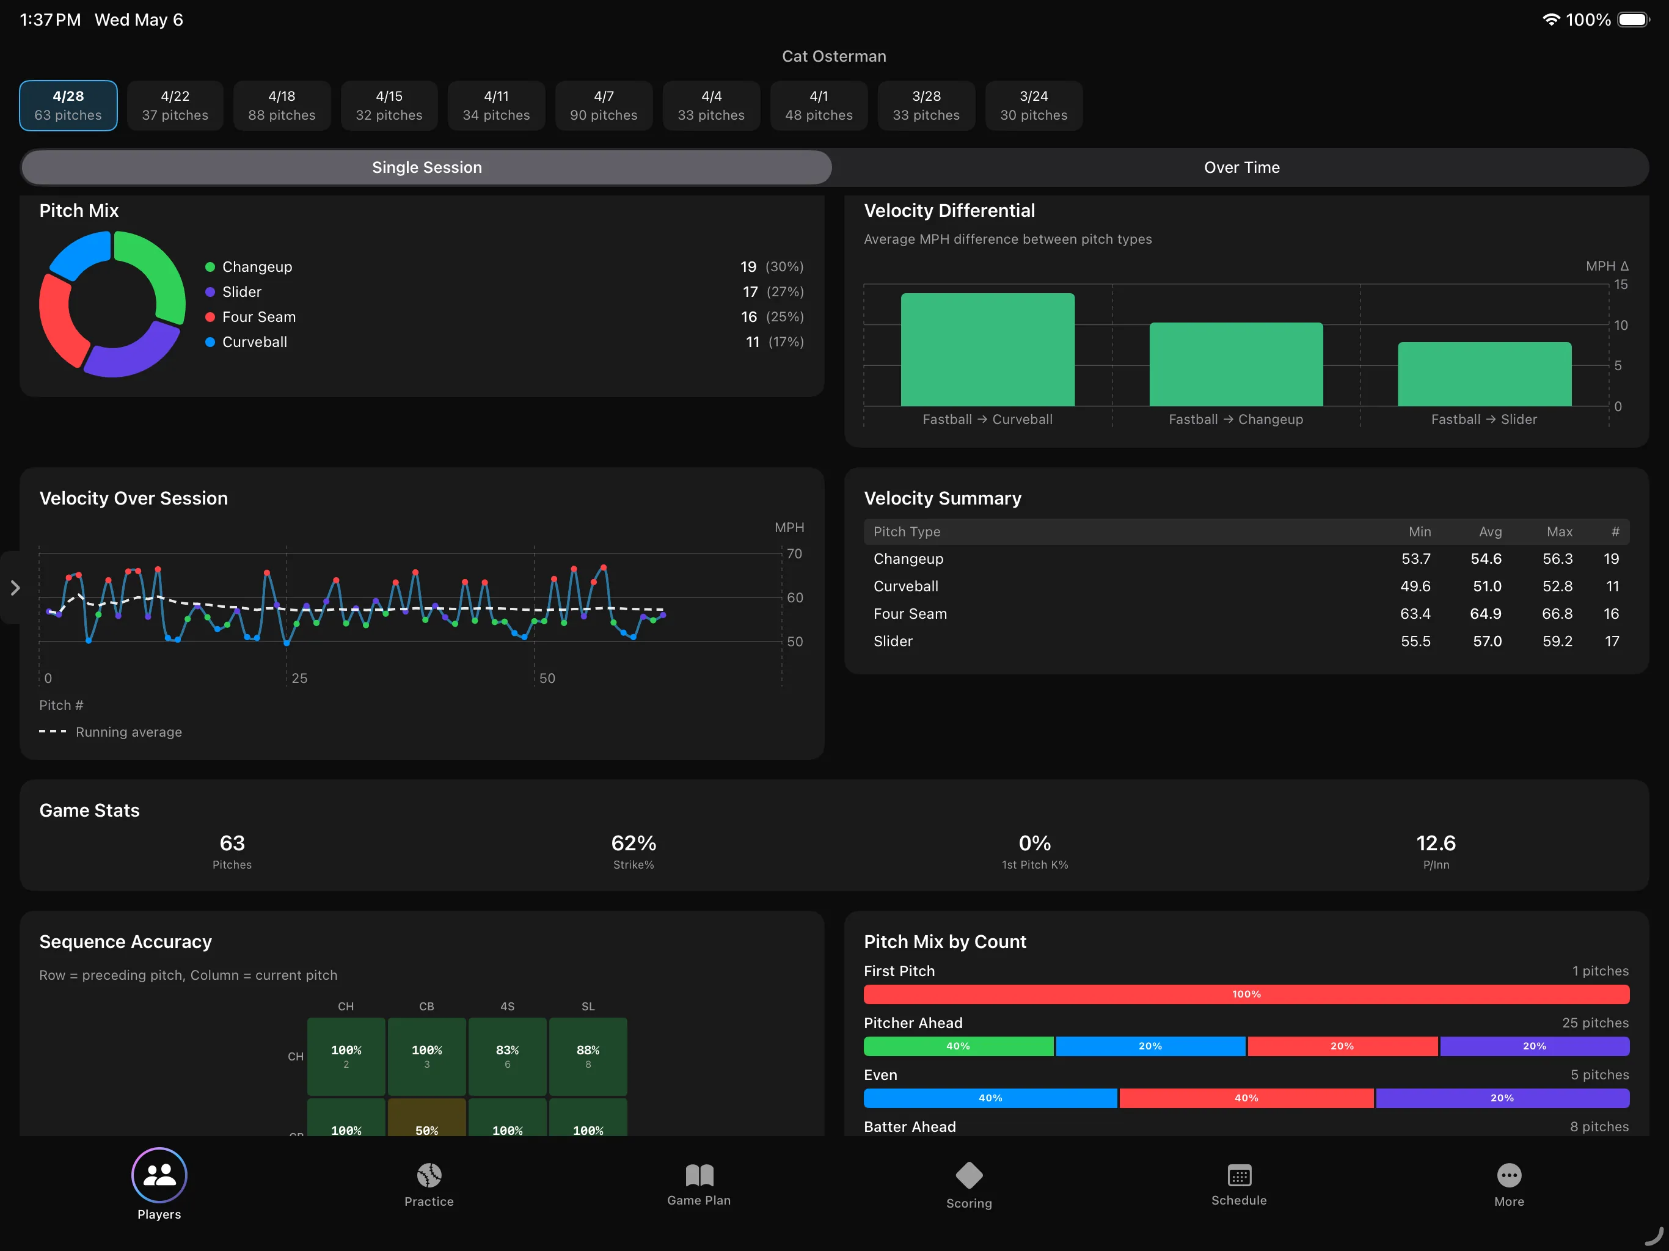Click the CH-to-CH 100% accuracy cell
This screenshot has width=1669, height=1251.
[x=346, y=1056]
